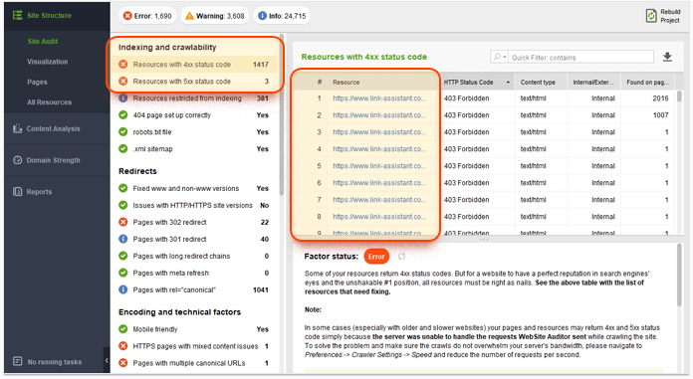Sort by Internal/External column header
The image size is (693, 379).
pos(593,83)
